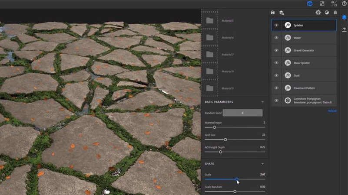This screenshot has width=348, height=195.
Task: Click the Scale slider handle
Action: tap(237, 179)
